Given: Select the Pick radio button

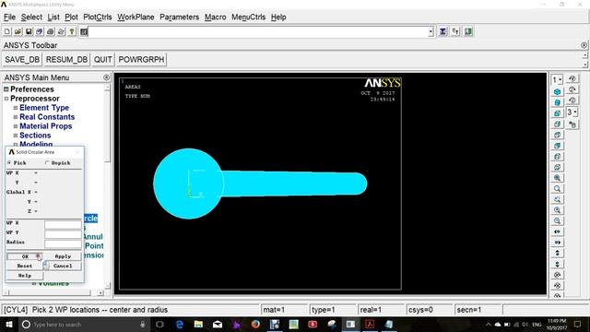Looking at the screenshot, I should coord(9,163).
